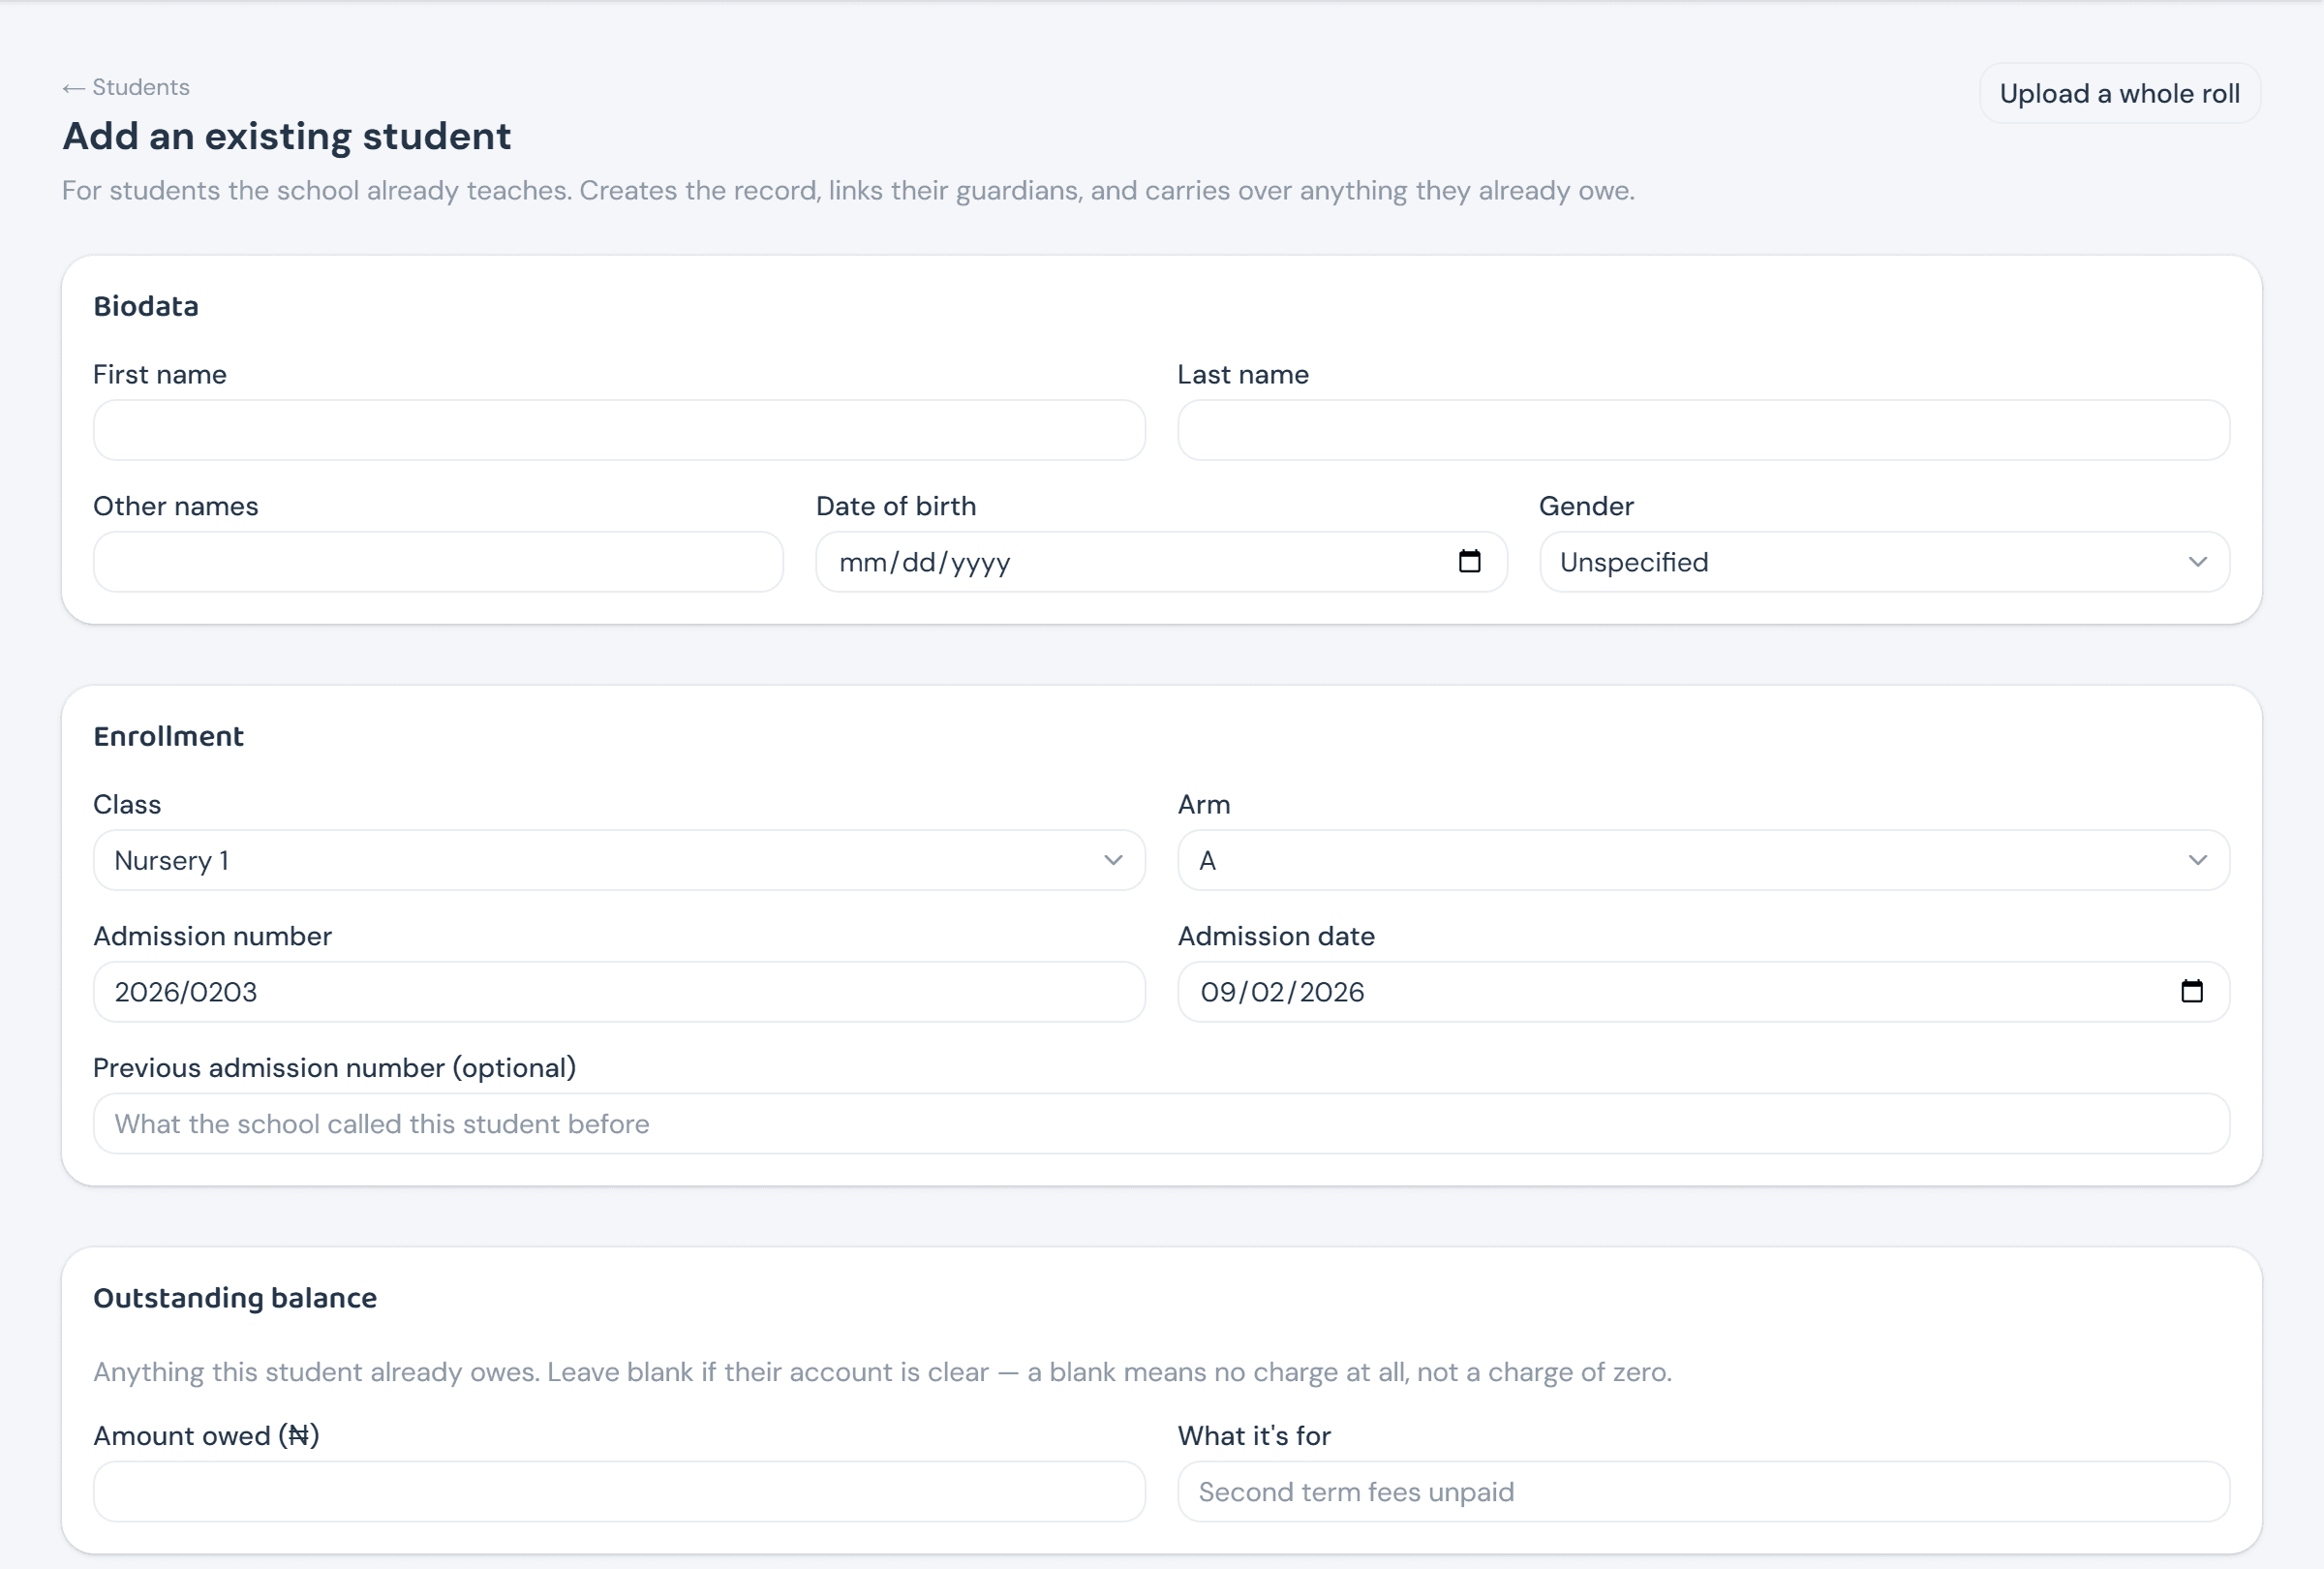Click the Admission date value 09/02/2026
This screenshot has width=2324, height=1569.
click(1282, 992)
